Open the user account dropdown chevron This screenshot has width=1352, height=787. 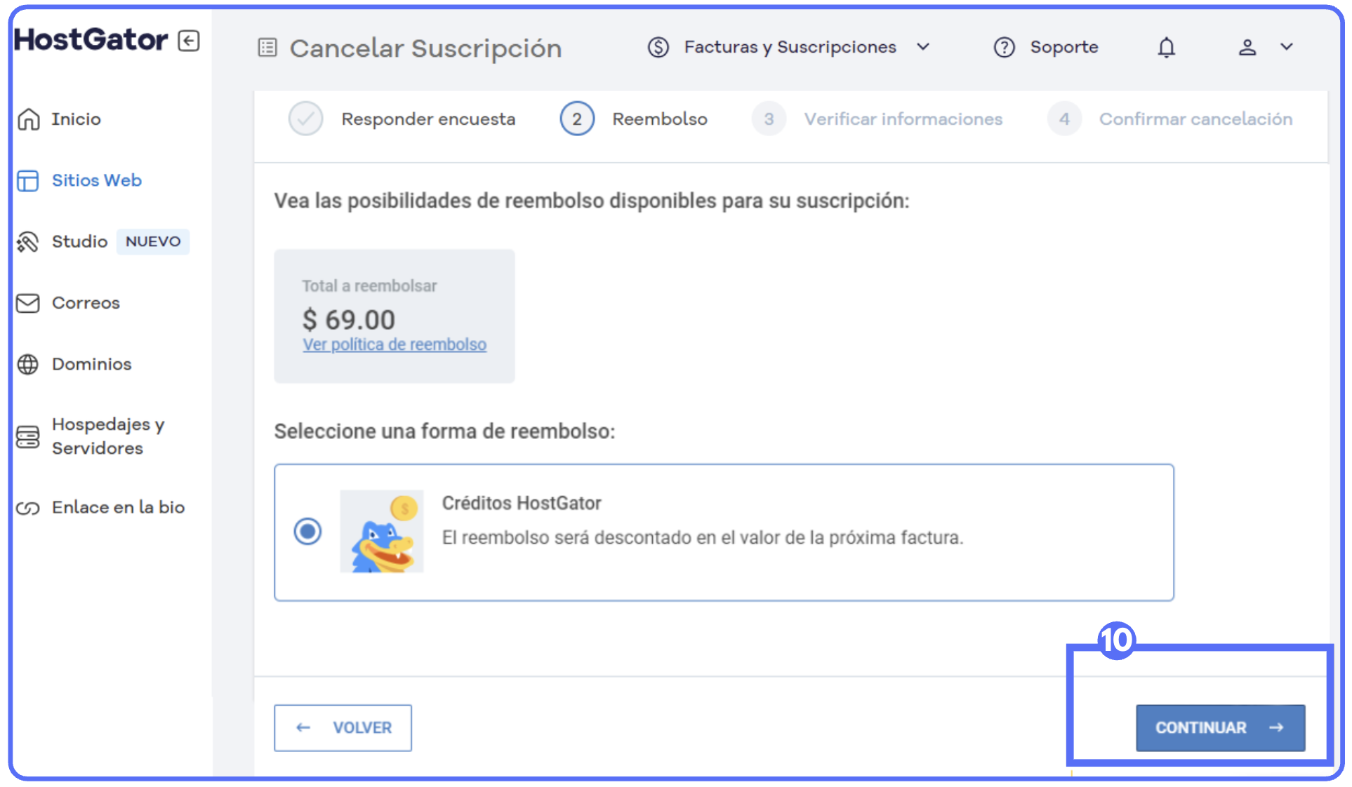pos(1286,47)
